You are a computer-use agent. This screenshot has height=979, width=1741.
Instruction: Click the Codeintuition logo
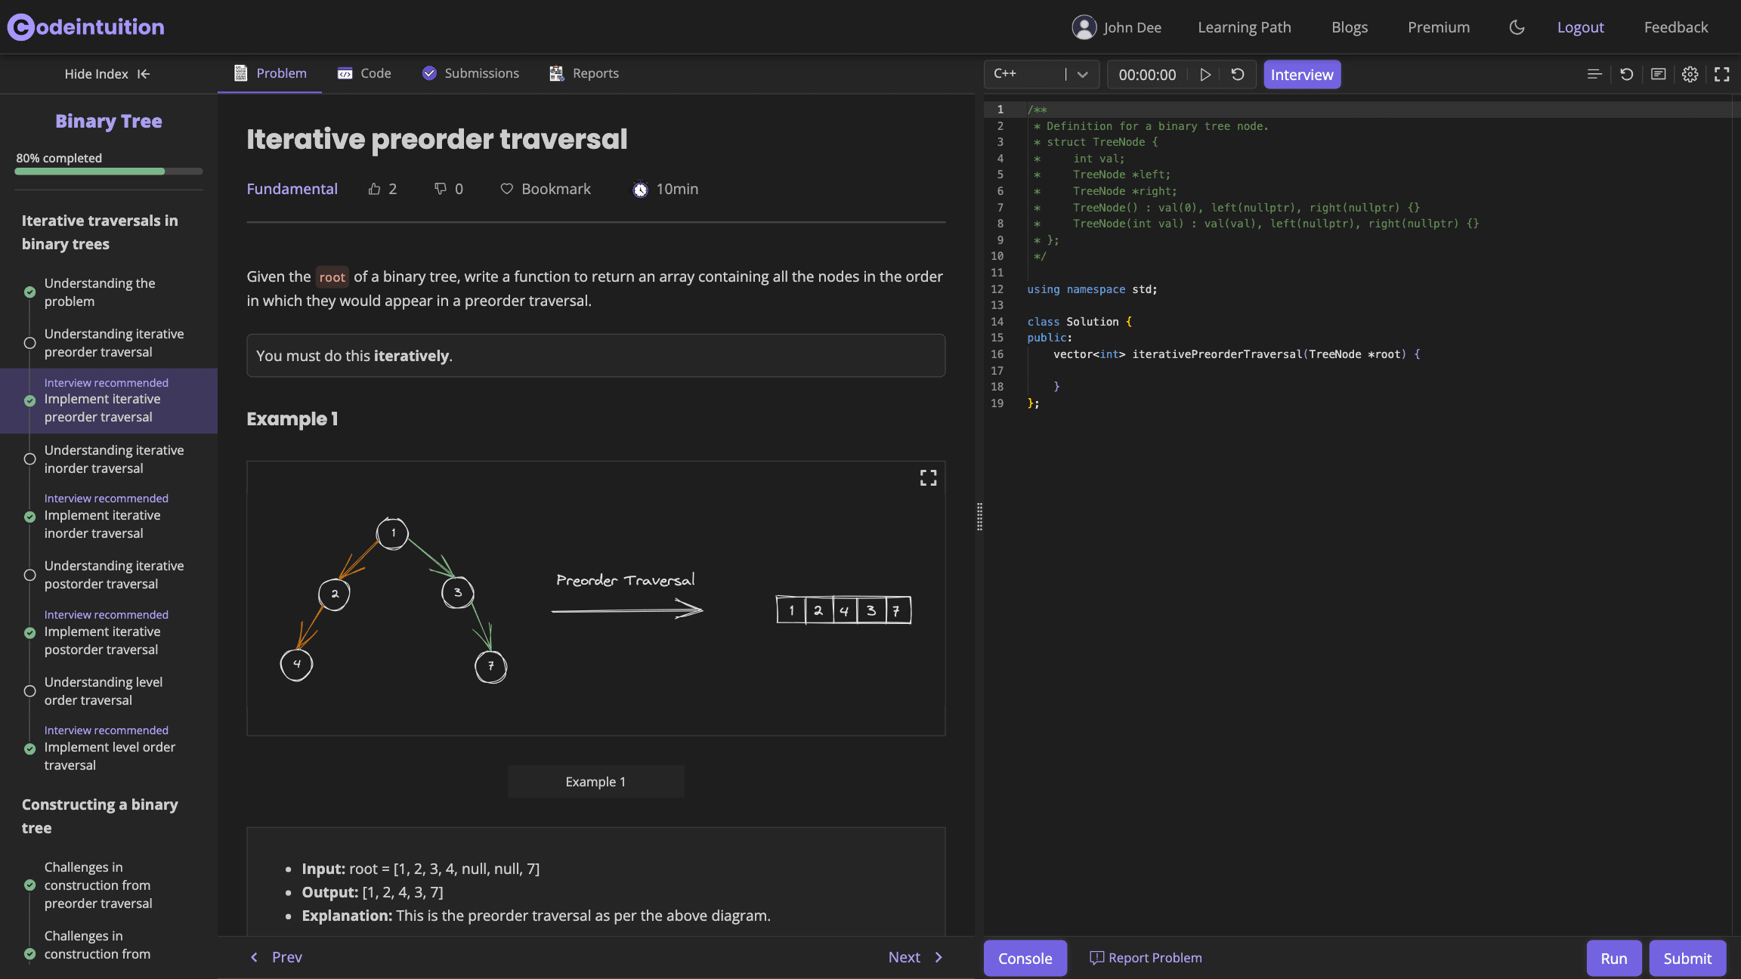tap(85, 27)
